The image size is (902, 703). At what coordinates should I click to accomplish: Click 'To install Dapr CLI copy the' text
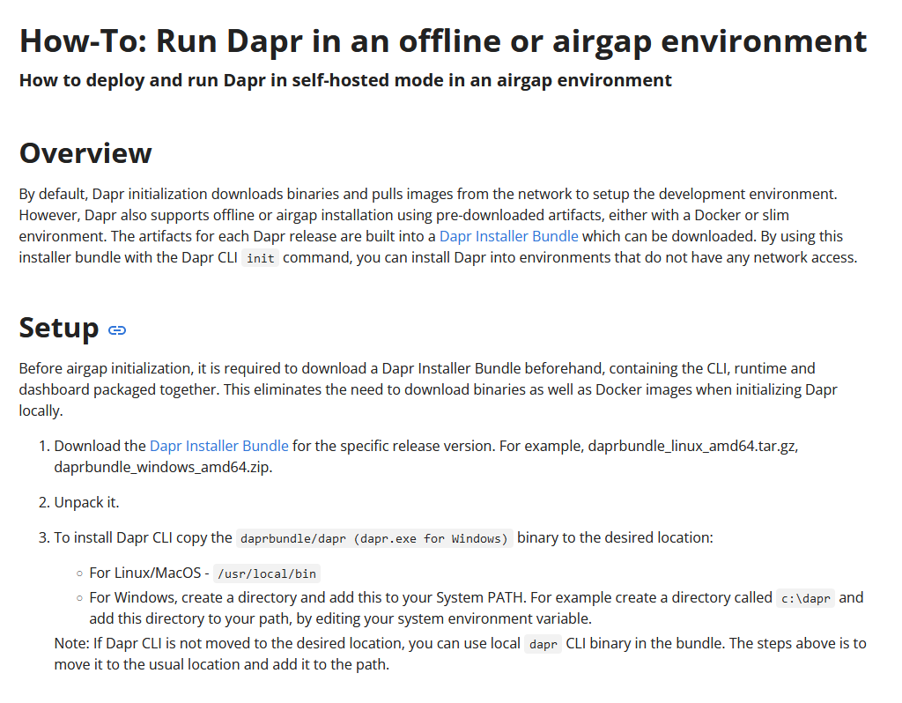[143, 538]
